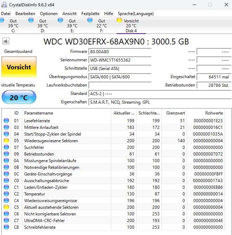Image resolution: width=232 pixels, height=235 pixels.
Task: Select the Aktuell ausstehende Sektoren text
Action: click(x=51, y=207)
